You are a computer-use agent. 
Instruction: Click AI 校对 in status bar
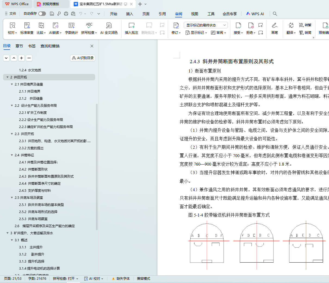pyautogui.click(x=94, y=279)
